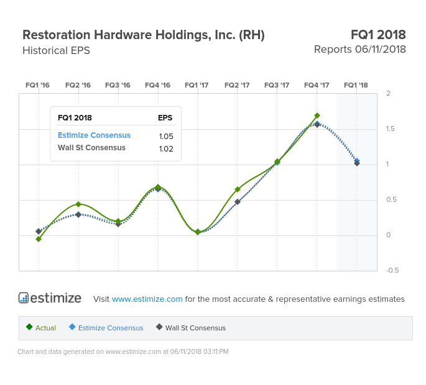426x385 pixels.
Task: Click the Reports 06/11/2018 text
Action: pos(360,50)
